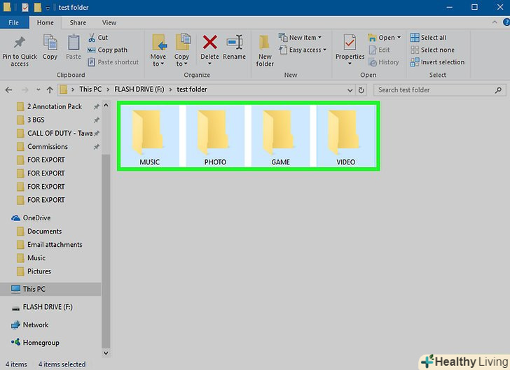Image resolution: width=510 pixels, height=370 pixels.
Task: Open the New item dropdown
Action: point(300,38)
